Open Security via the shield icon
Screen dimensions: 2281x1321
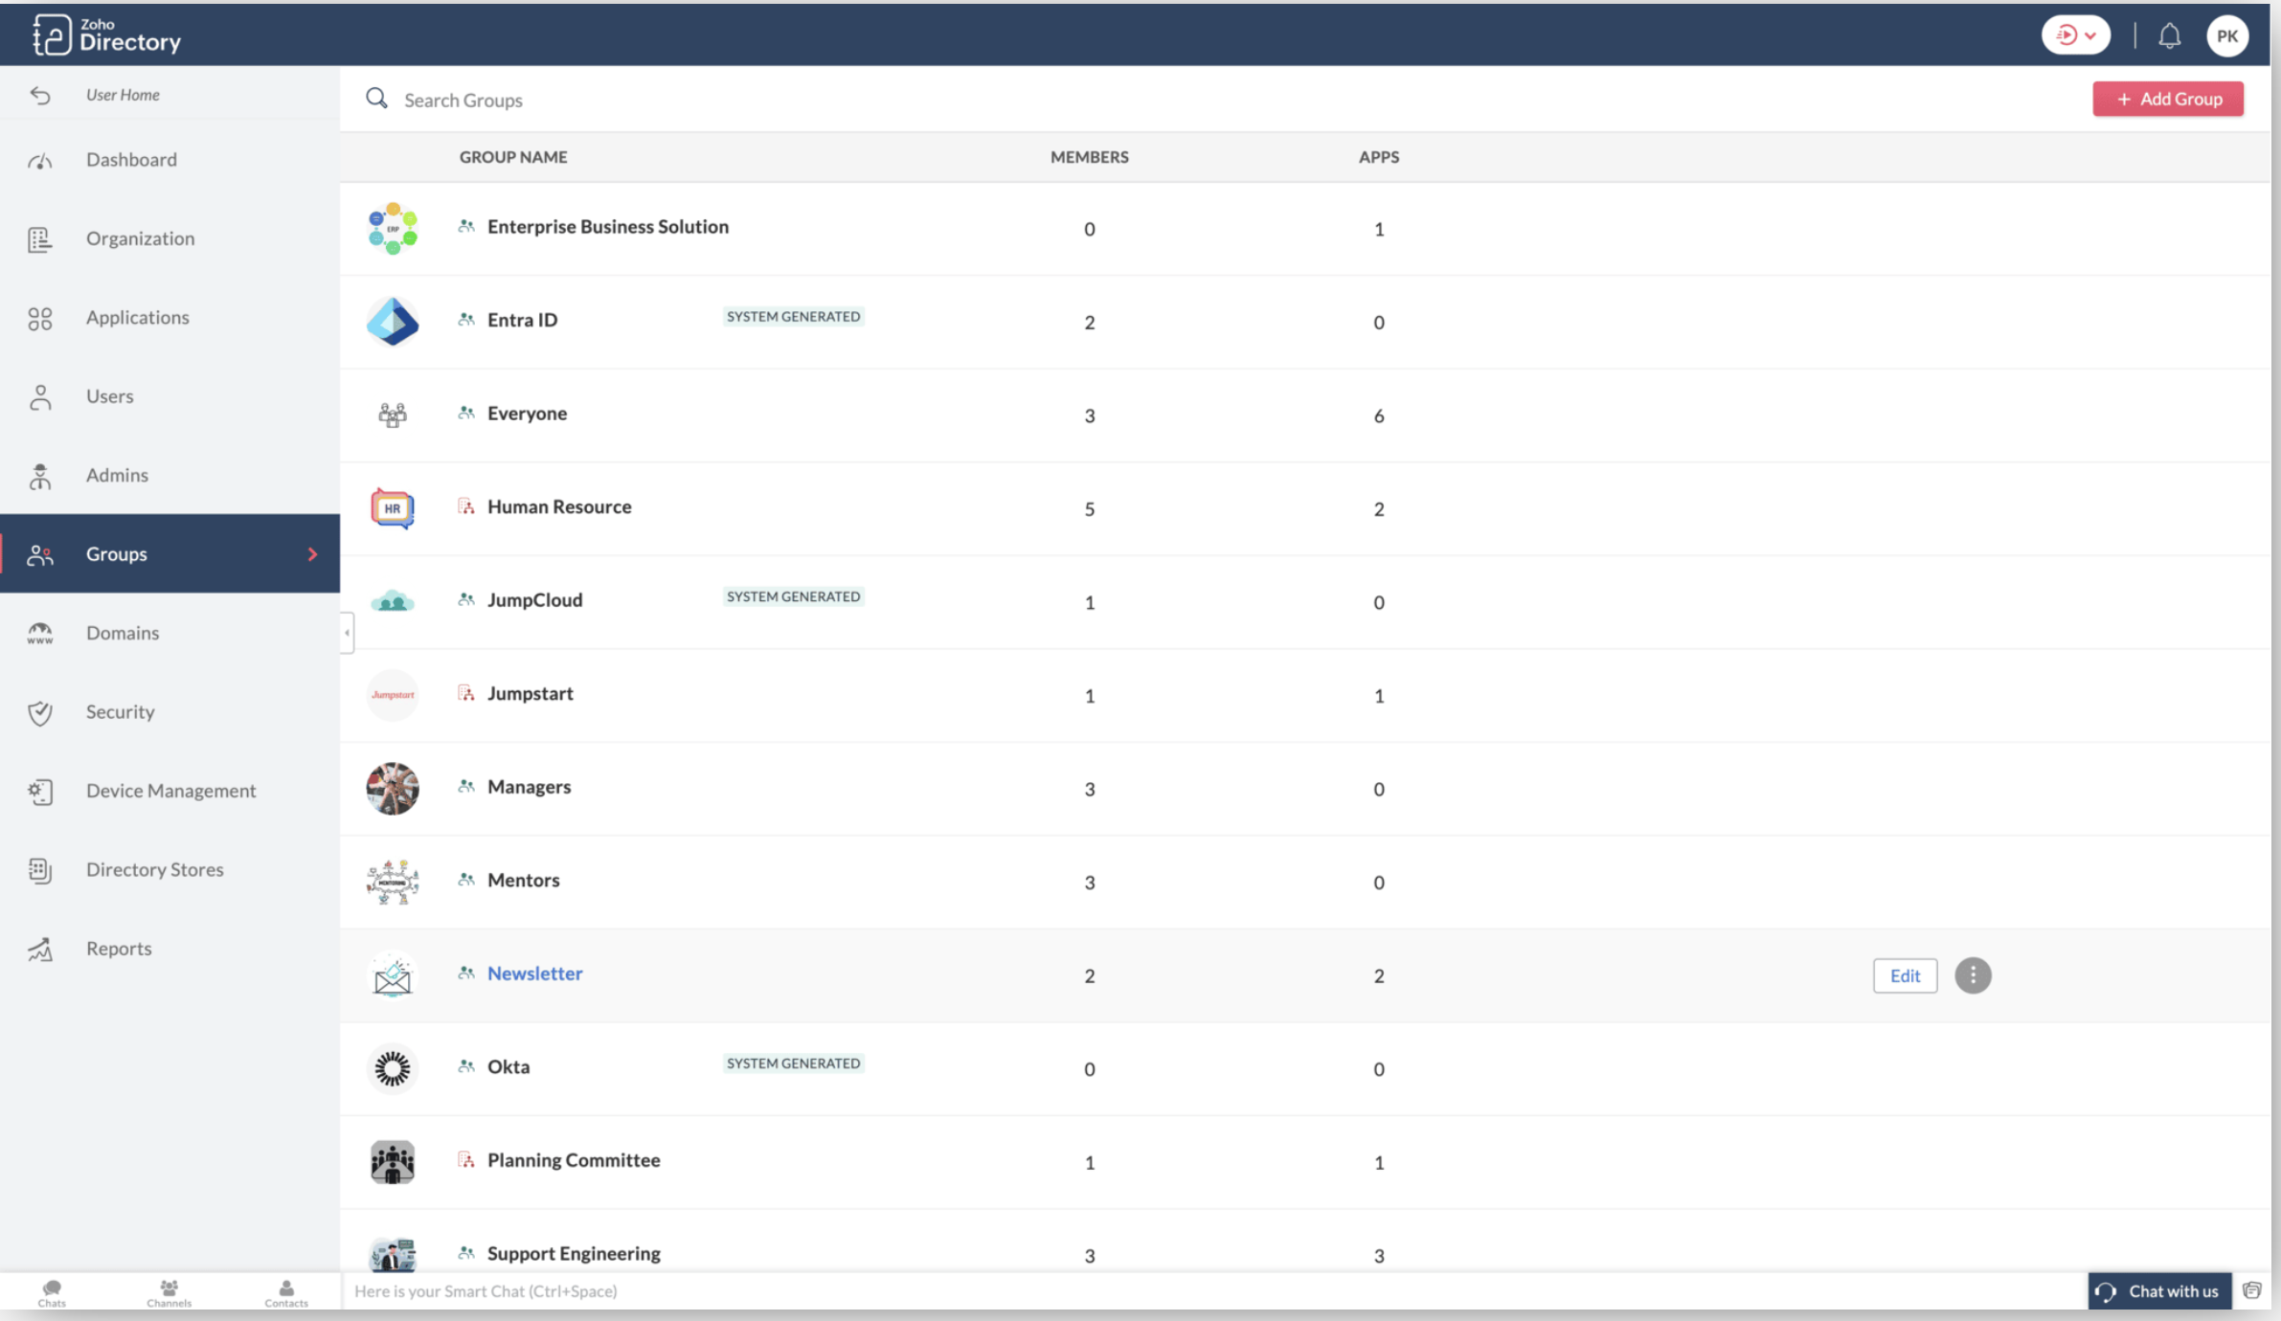(x=40, y=712)
